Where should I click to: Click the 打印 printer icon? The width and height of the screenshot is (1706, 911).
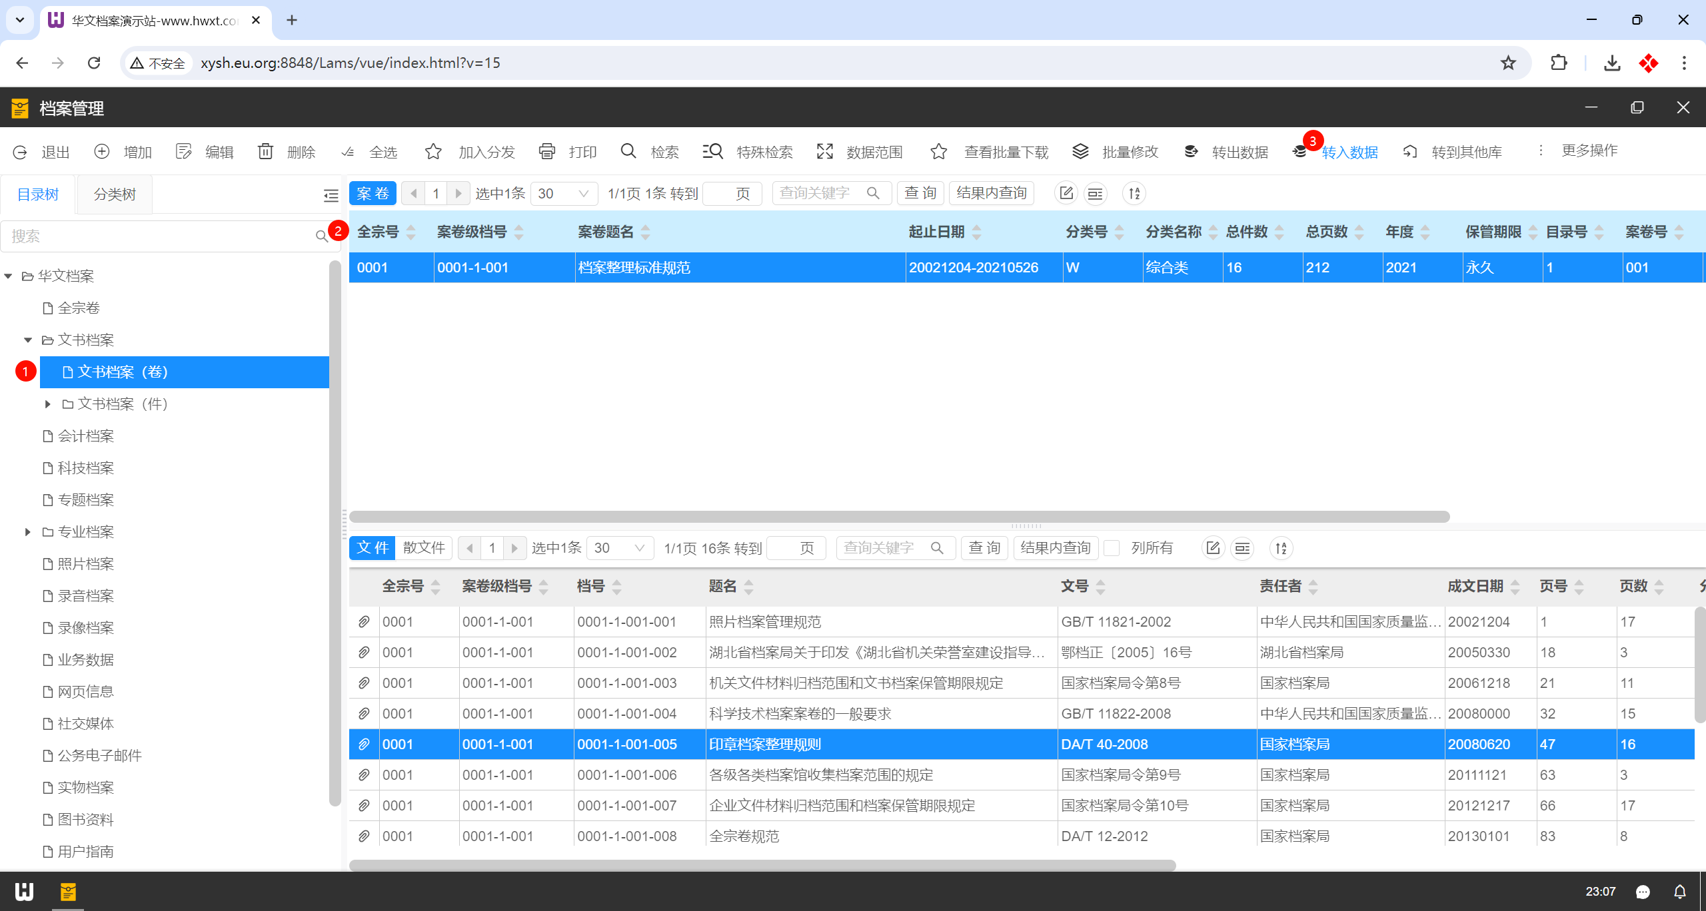(547, 151)
